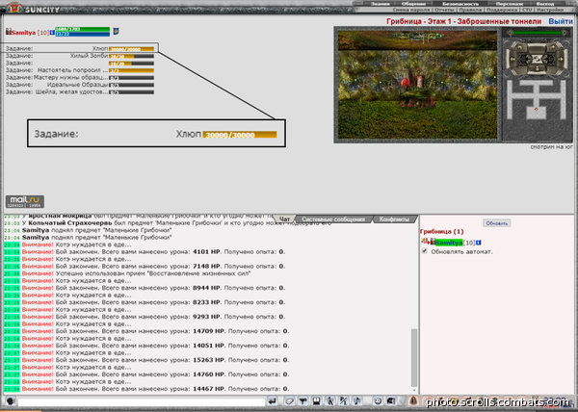Screen dimensions: 578x412
Task: Step left with the left navigation arrow
Action: [x=512, y=58]
